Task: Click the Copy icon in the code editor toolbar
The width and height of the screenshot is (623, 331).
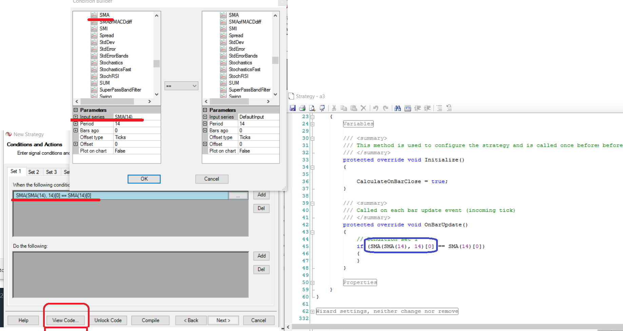Action: [x=344, y=108]
